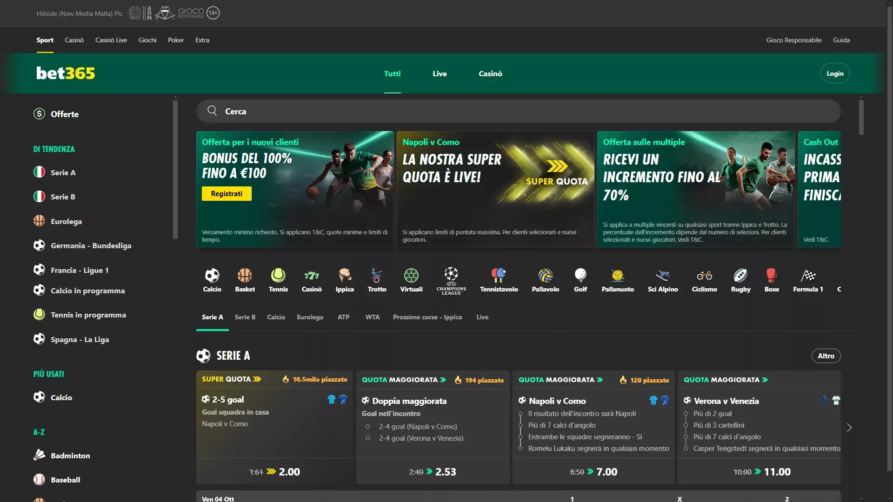Image resolution: width=893 pixels, height=502 pixels.
Task: Expand more Serie A cards with right arrow
Action: tap(850, 427)
